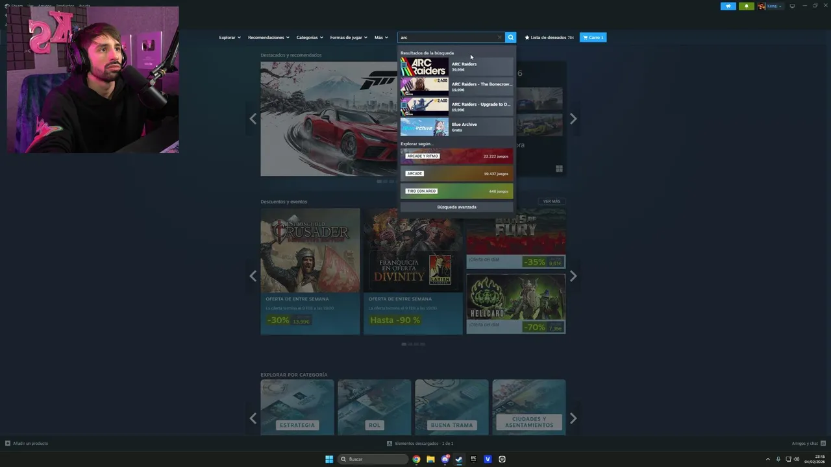831x467 pixels.
Task: Expand the Recomendaciones dropdown
Action: pos(269,38)
